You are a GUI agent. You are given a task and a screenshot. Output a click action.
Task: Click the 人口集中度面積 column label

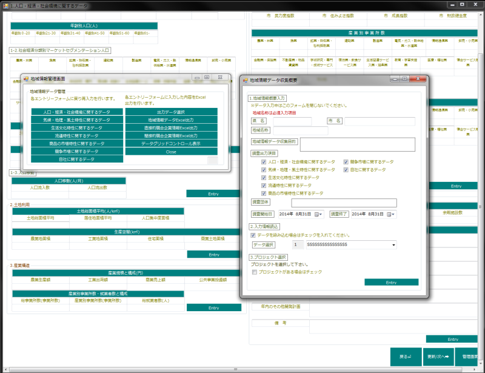[x=156, y=218]
